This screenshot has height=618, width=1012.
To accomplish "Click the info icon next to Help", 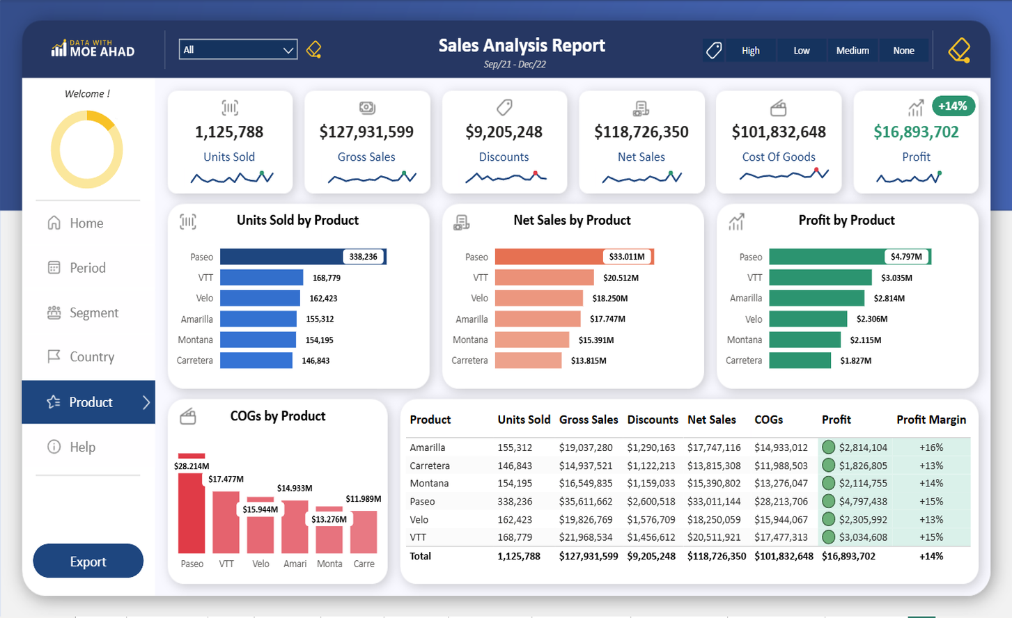I will tap(54, 447).
